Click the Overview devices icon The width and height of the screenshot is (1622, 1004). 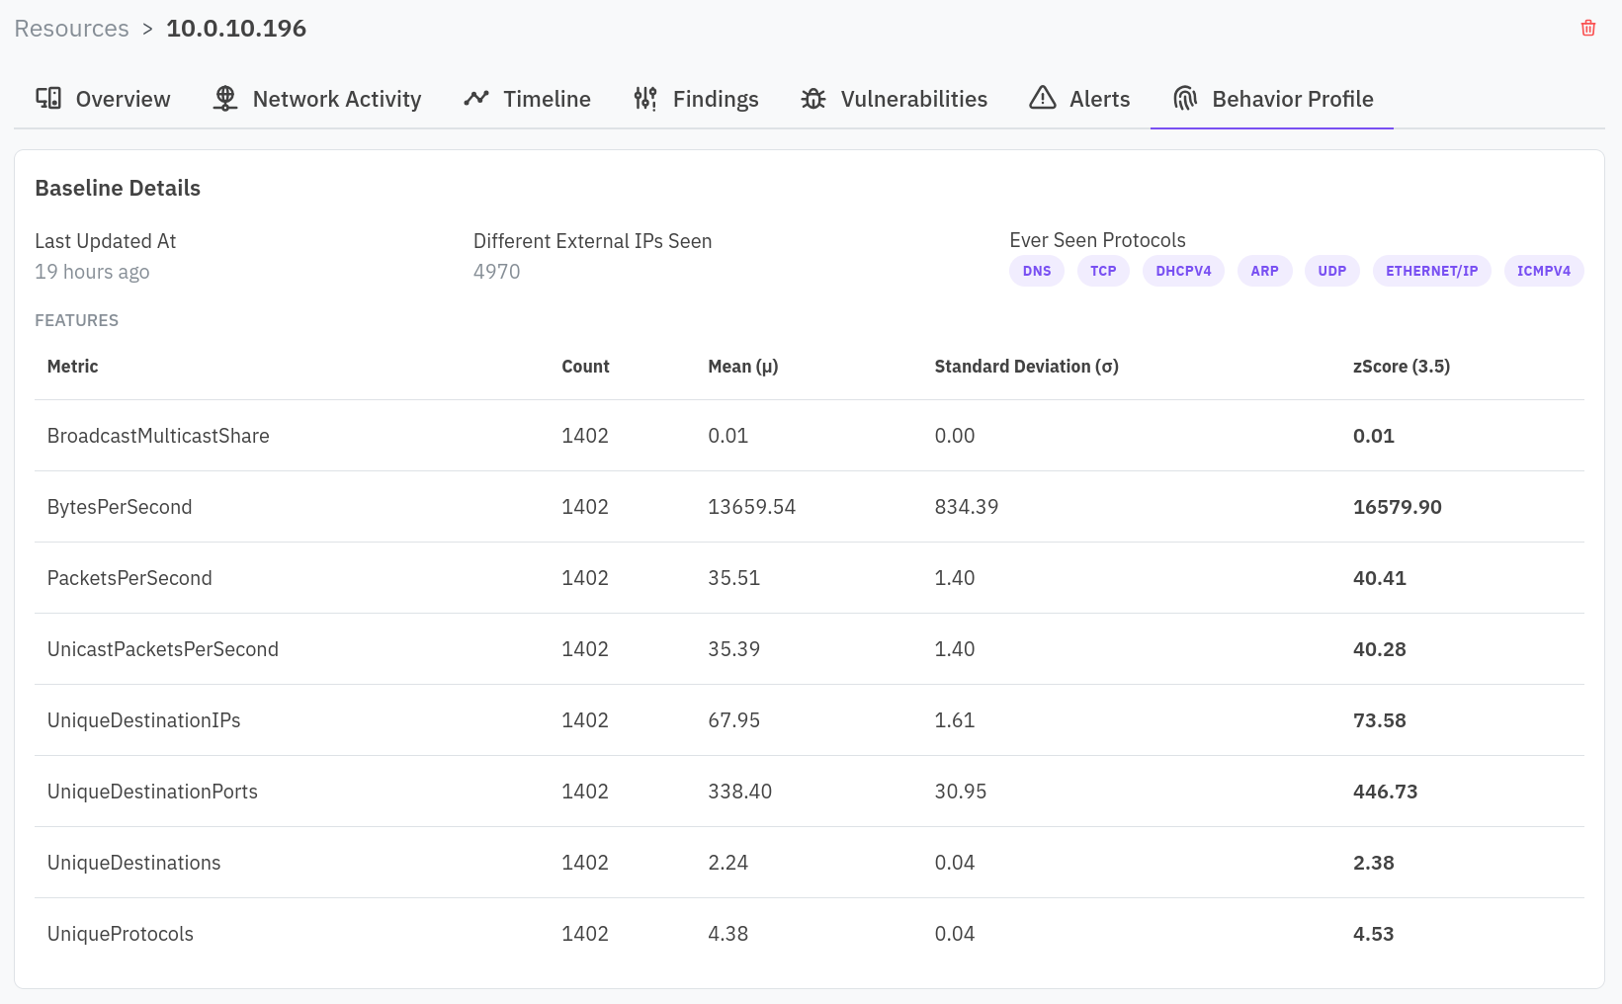(48, 98)
